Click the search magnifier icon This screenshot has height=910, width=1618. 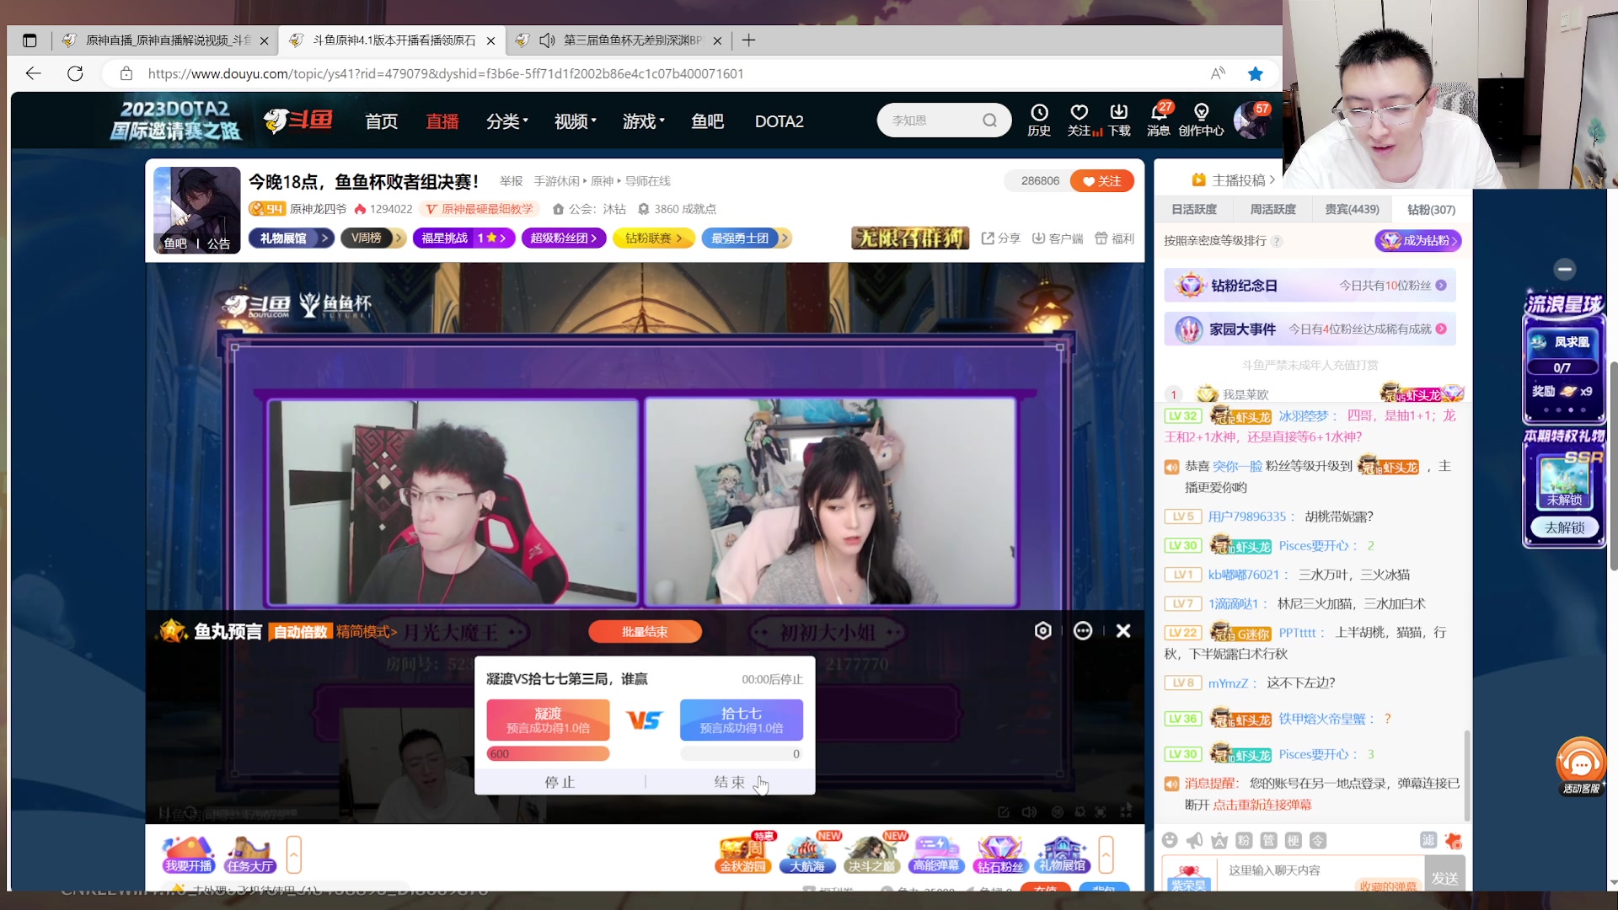(989, 120)
